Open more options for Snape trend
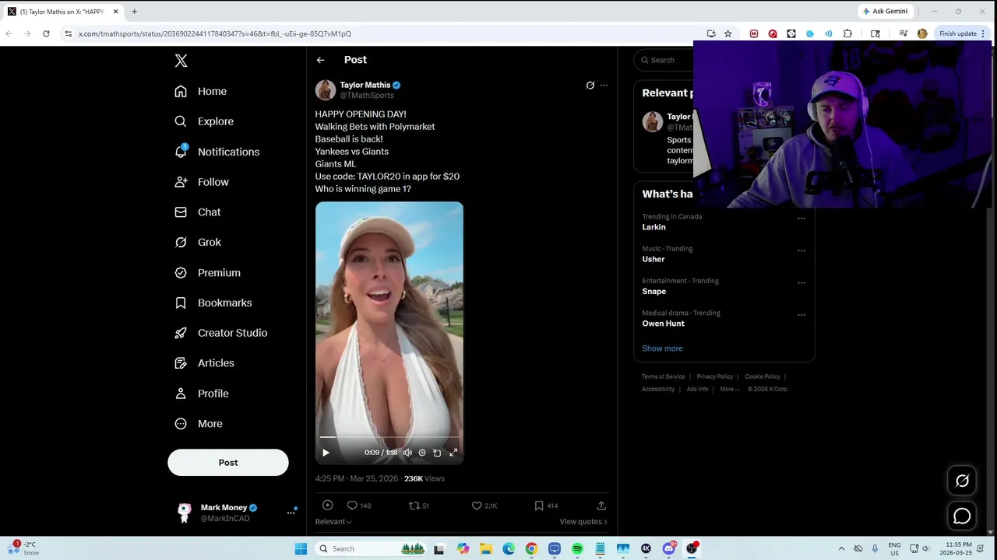 pos(801,282)
